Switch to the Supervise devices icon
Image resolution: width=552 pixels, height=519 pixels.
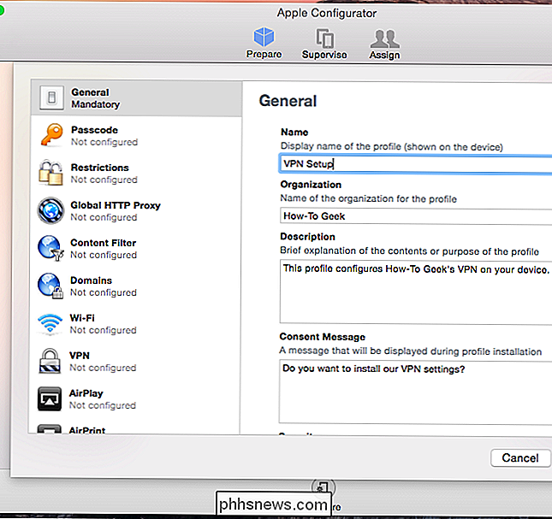(x=324, y=38)
